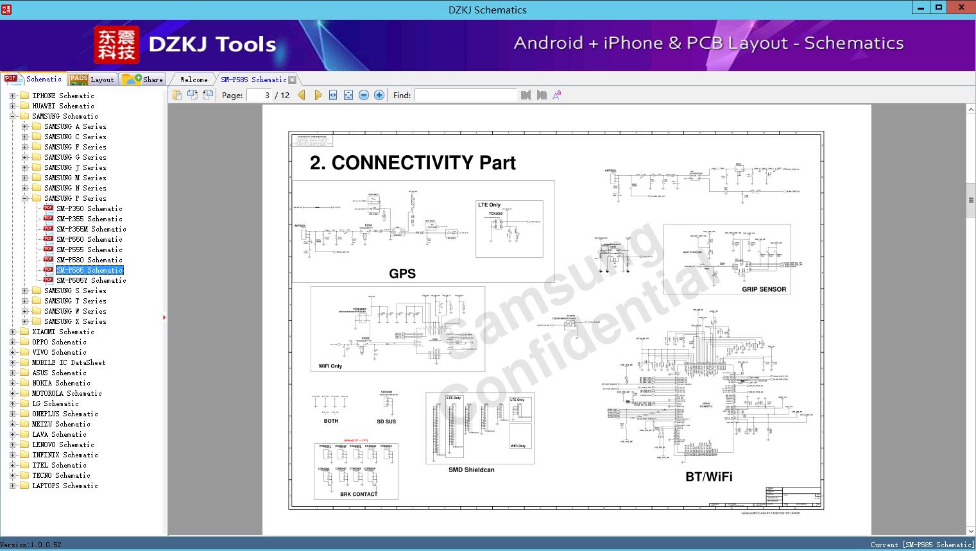This screenshot has height=551, width=976.
Task: Click the fit page icon
Action: click(348, 95)
